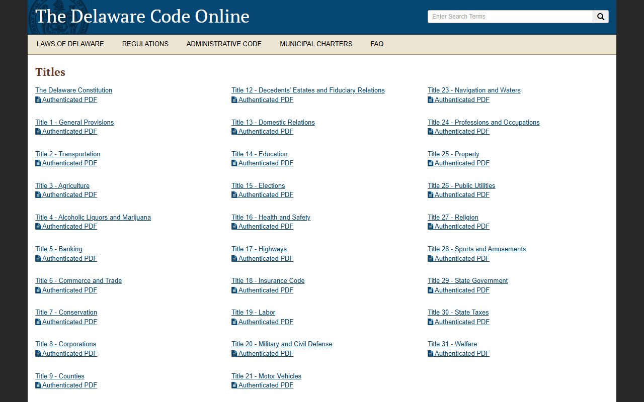Image resolution: width=644 pixels, height=402 pixels.
Task: Open Title 25 - Property
Action: click(453, 154)
